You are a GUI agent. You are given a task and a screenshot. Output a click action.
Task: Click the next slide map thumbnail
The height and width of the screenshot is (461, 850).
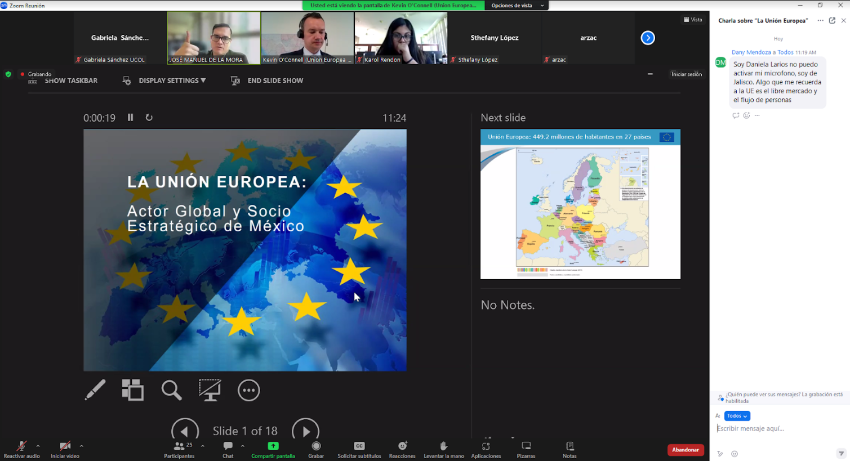(x=580, y=204)
